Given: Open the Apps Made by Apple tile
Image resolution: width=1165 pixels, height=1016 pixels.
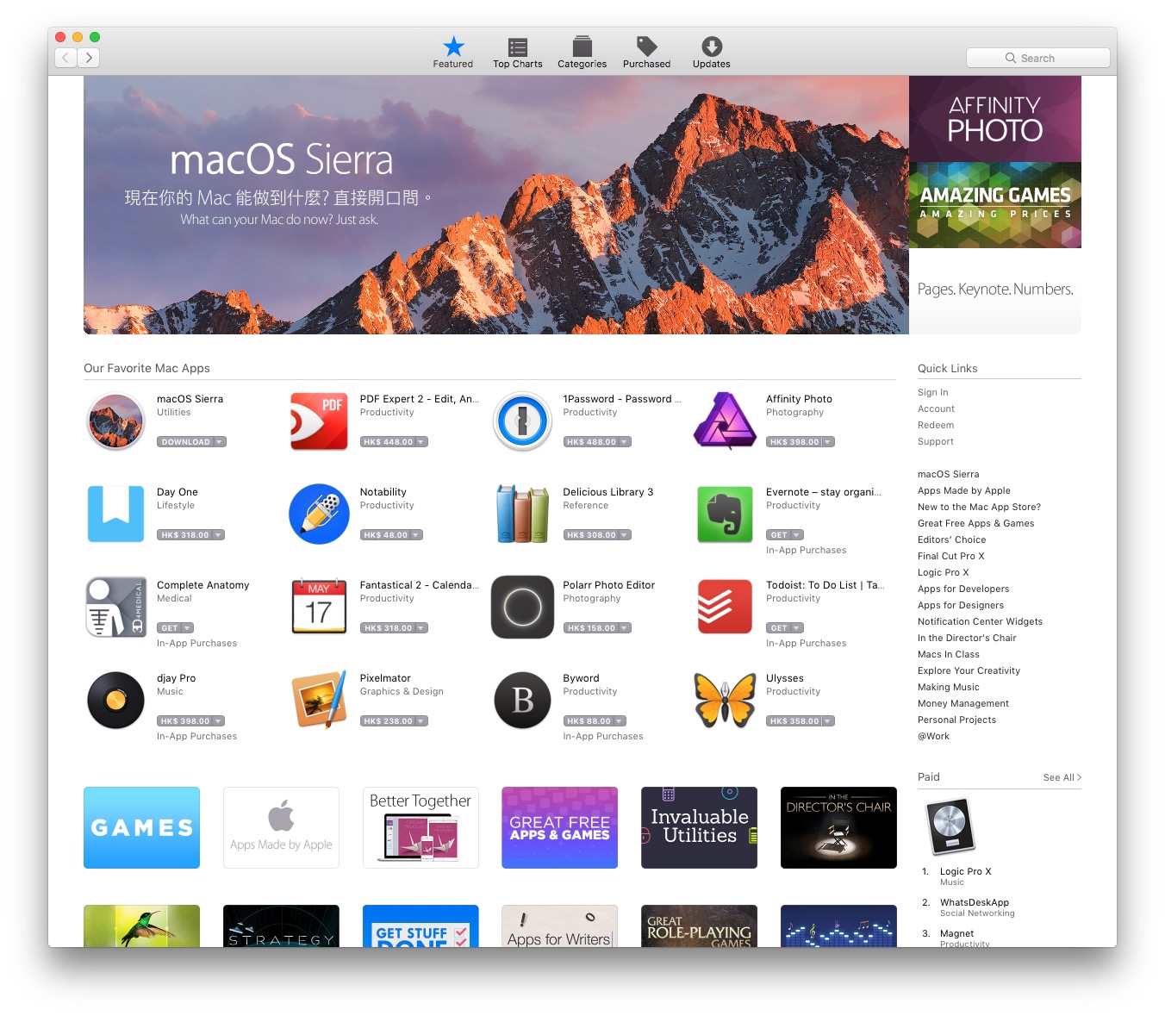Looking at the screenshot, I should 281,827.
